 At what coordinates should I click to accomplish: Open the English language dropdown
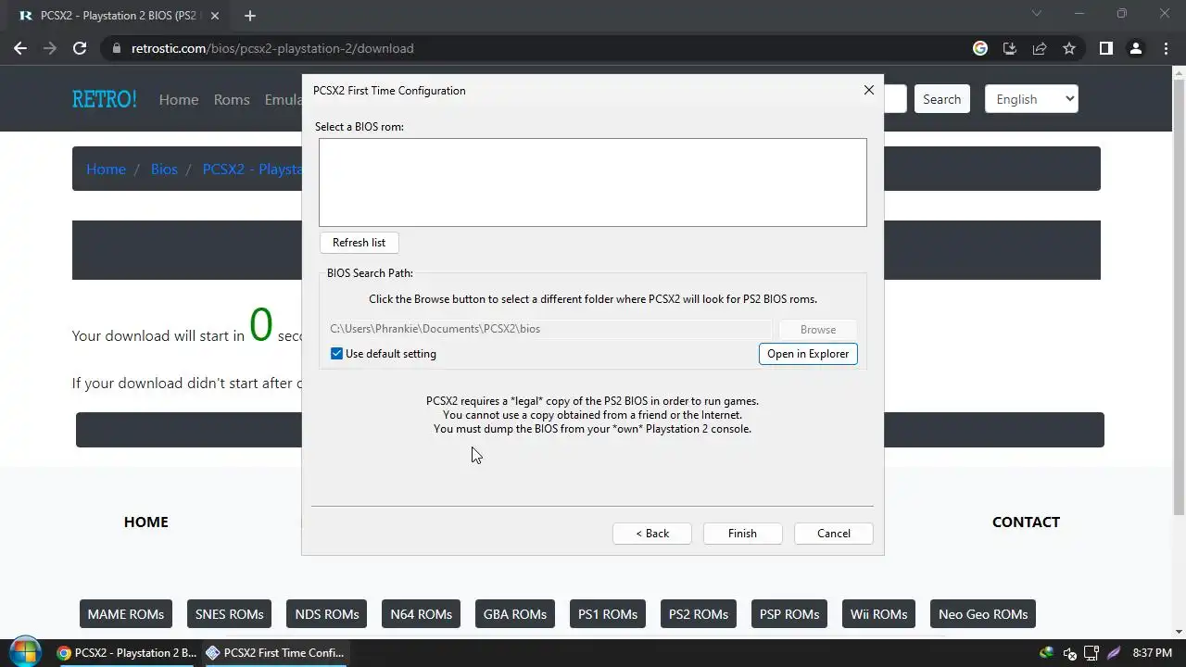pyautogui.click(x=1031, y=99)
